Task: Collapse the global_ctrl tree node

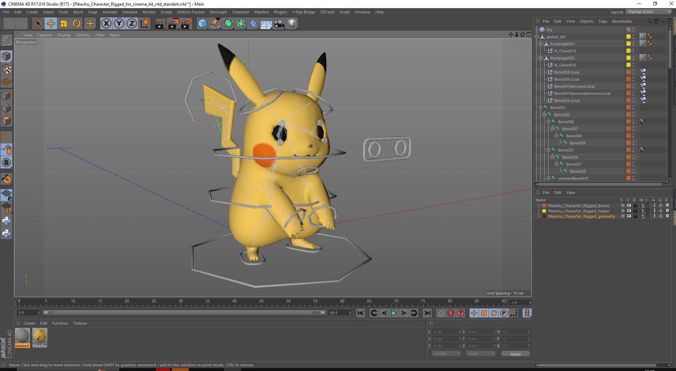Action: click(x=537, y=37)
